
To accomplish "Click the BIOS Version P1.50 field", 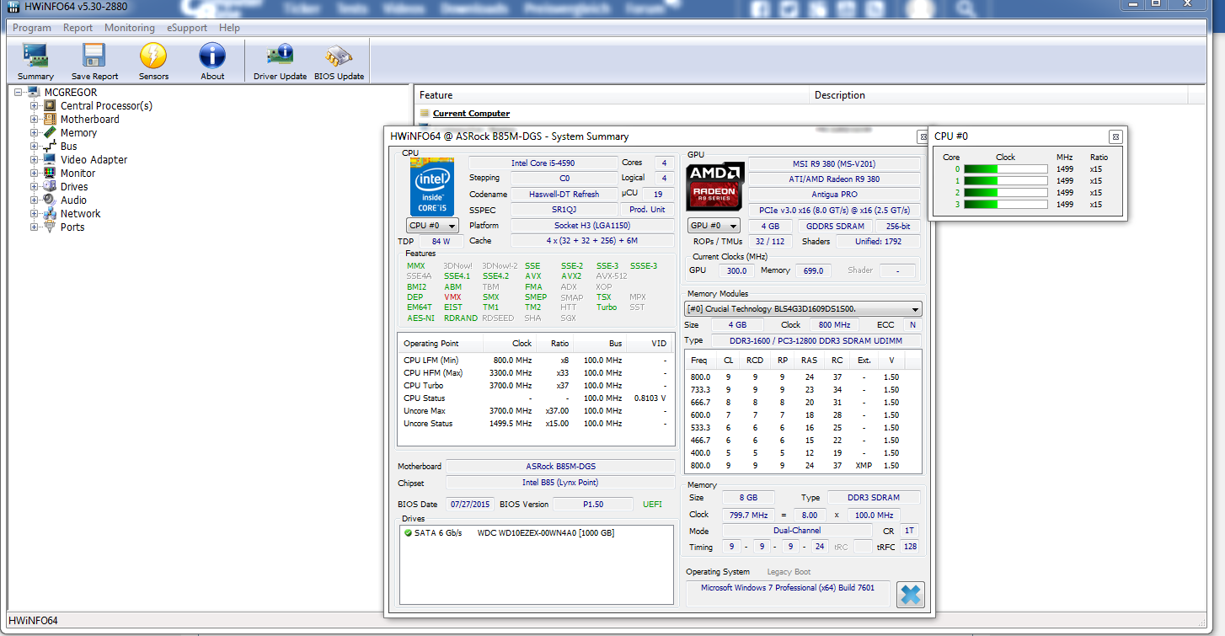I will tap(593, 505).
